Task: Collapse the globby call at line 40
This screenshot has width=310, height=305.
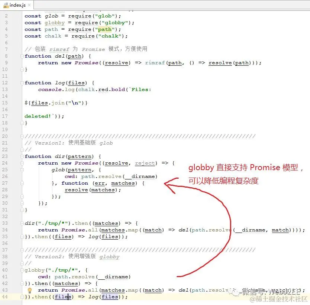Action: tap(22, 270)
